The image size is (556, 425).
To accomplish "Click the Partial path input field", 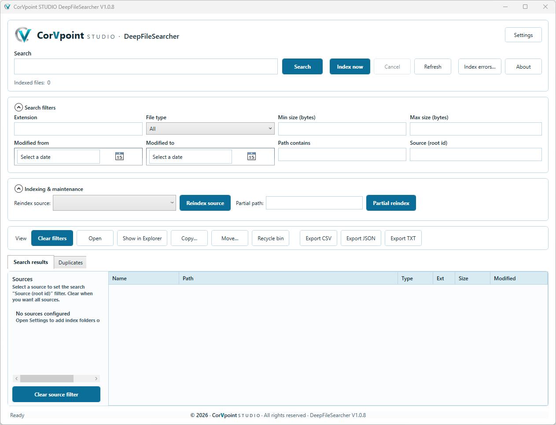I will (314, 203).
